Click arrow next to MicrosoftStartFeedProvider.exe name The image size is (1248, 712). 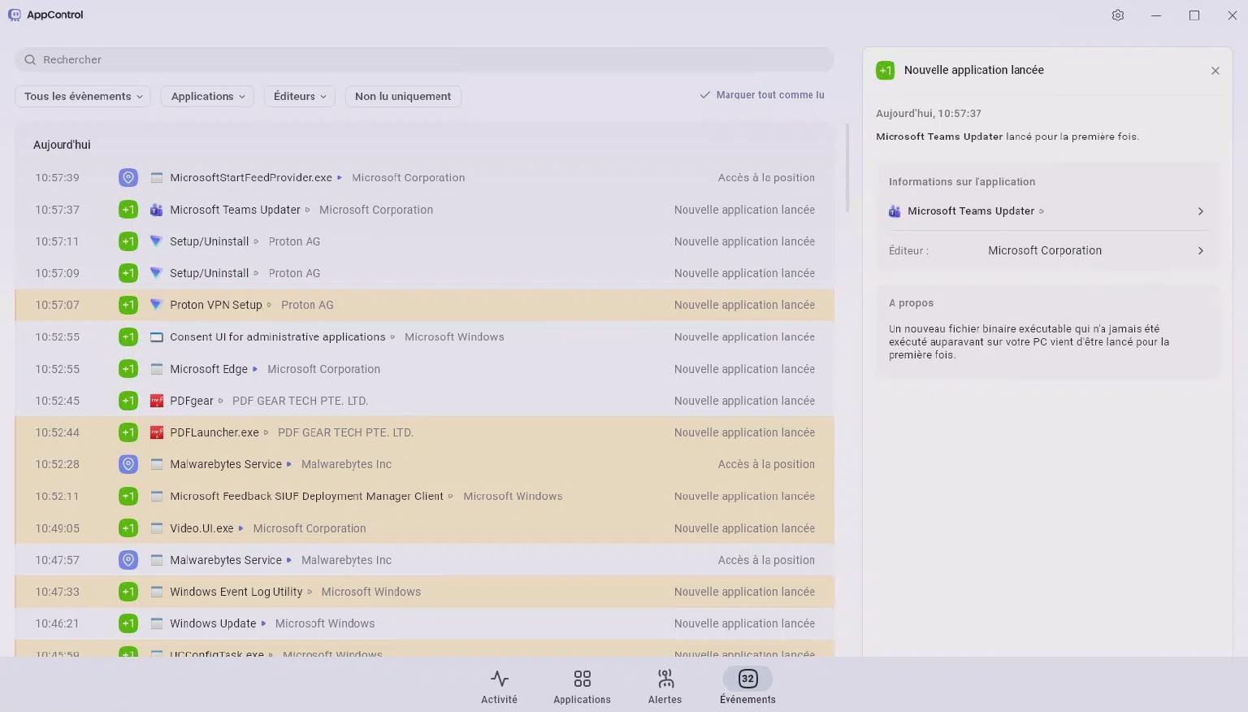pyautogui.click(x=340, y=178)
